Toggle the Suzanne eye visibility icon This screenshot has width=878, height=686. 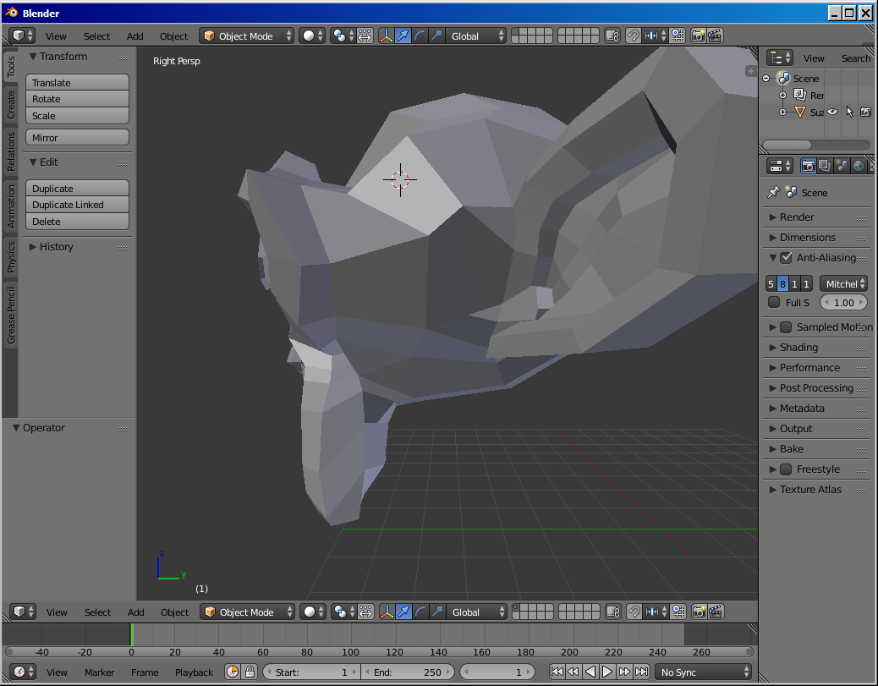[832, 112]
